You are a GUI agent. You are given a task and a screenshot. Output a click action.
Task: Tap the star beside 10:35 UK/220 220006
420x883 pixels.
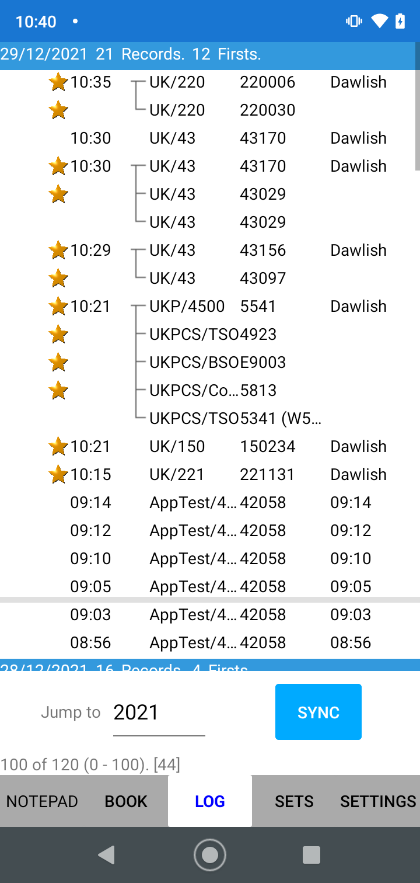58,82
